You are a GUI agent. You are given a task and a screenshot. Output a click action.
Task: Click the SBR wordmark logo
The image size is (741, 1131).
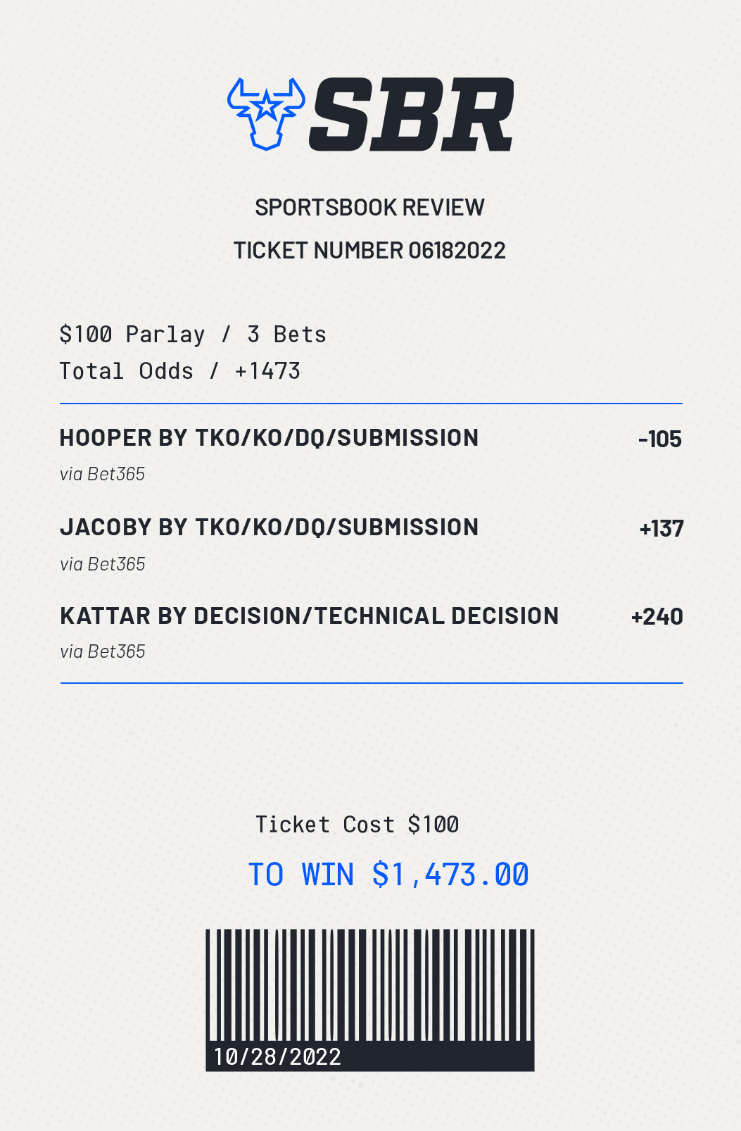412,114
